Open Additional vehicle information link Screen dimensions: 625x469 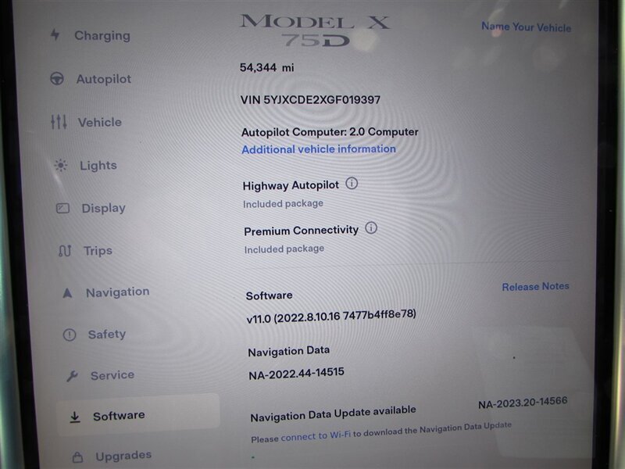319,149
